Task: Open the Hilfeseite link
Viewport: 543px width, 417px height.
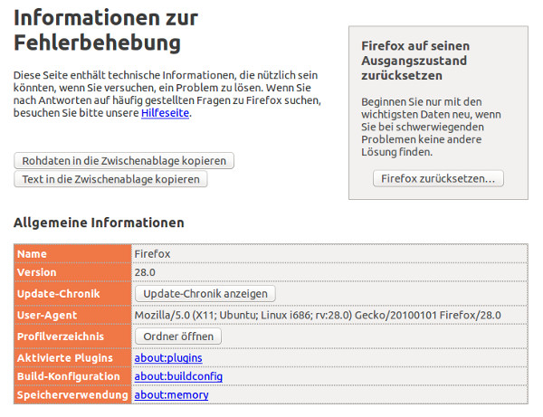Action: coord(167,113)
